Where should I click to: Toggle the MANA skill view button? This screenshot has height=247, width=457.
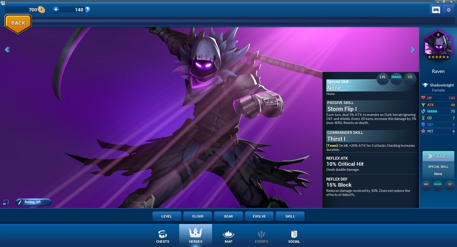[396, 77]
